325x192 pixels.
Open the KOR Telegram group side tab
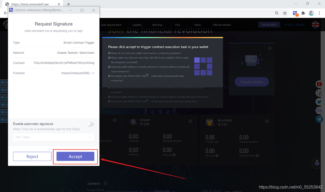tap(4, 120)
